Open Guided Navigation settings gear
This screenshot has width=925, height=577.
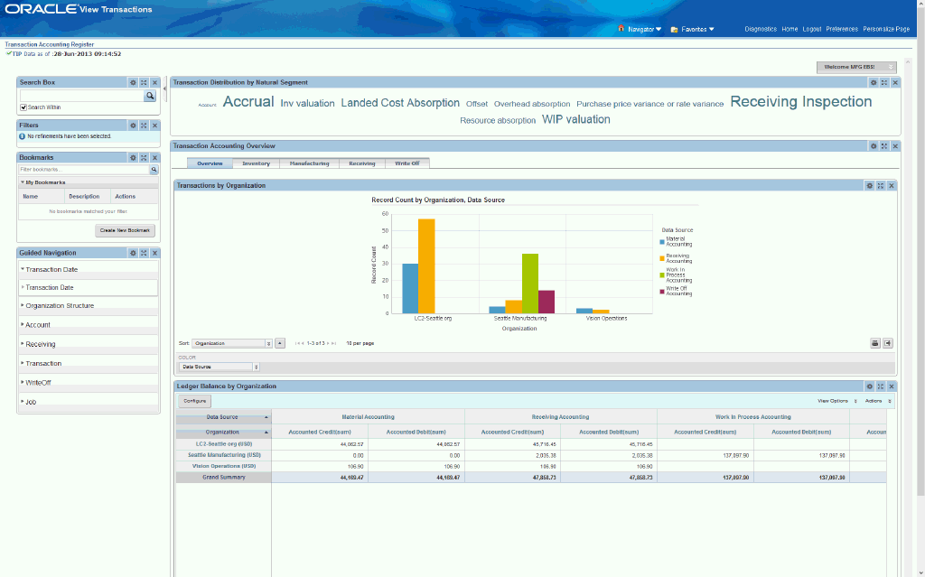[x=133, y=253]
